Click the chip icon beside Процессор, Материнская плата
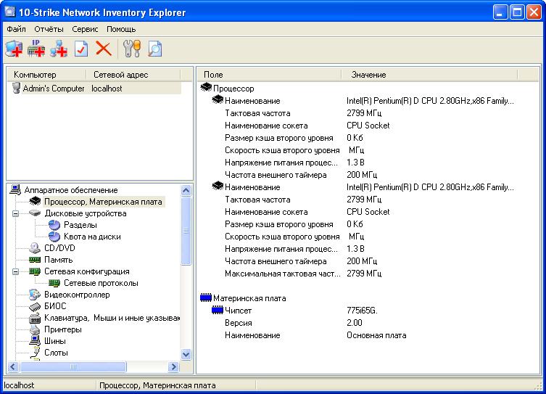This screenshot has height=394, width=546. (36, 201)
